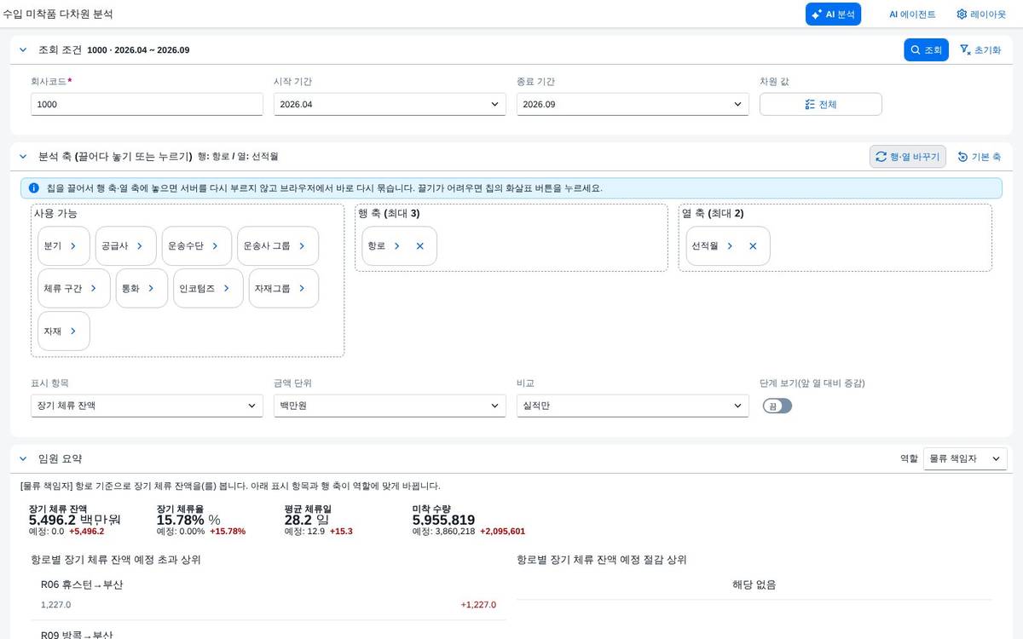This screenshot has width=1023, height=639.
Task: Click the 장기 체류 잔액 KPI value
Action: coord(75,520)
